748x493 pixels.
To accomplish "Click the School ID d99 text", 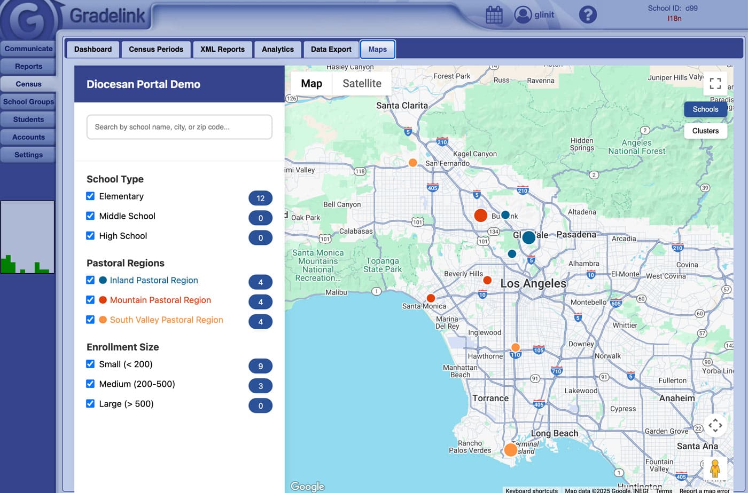I will coord(673,8).
